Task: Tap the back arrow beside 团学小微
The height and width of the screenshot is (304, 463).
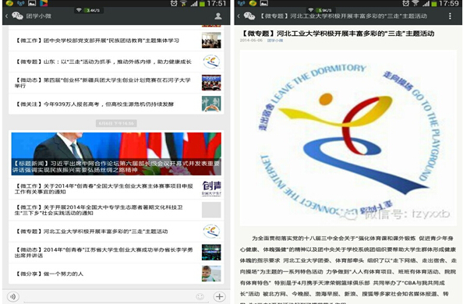Action: (x=6, y=16)
